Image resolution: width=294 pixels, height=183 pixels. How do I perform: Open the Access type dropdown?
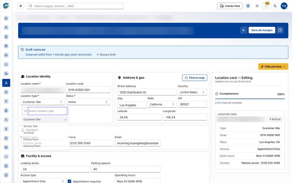click(43, 181)
